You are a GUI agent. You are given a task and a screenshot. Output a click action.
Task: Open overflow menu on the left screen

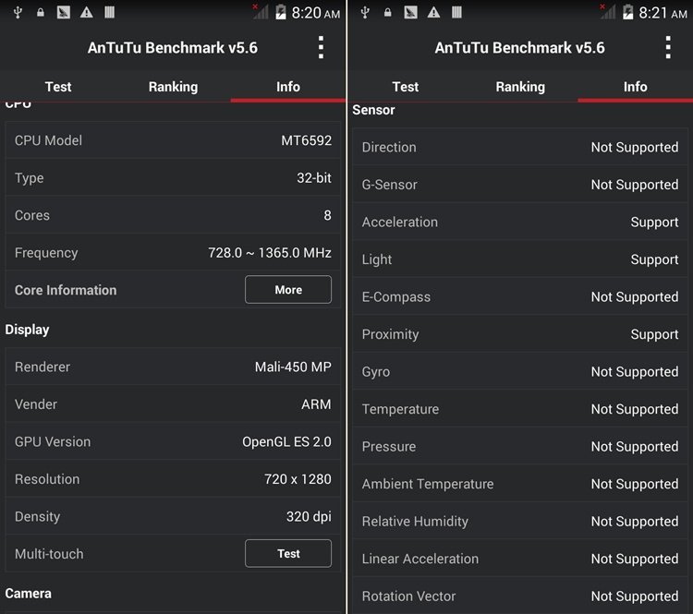coord(321,48)
